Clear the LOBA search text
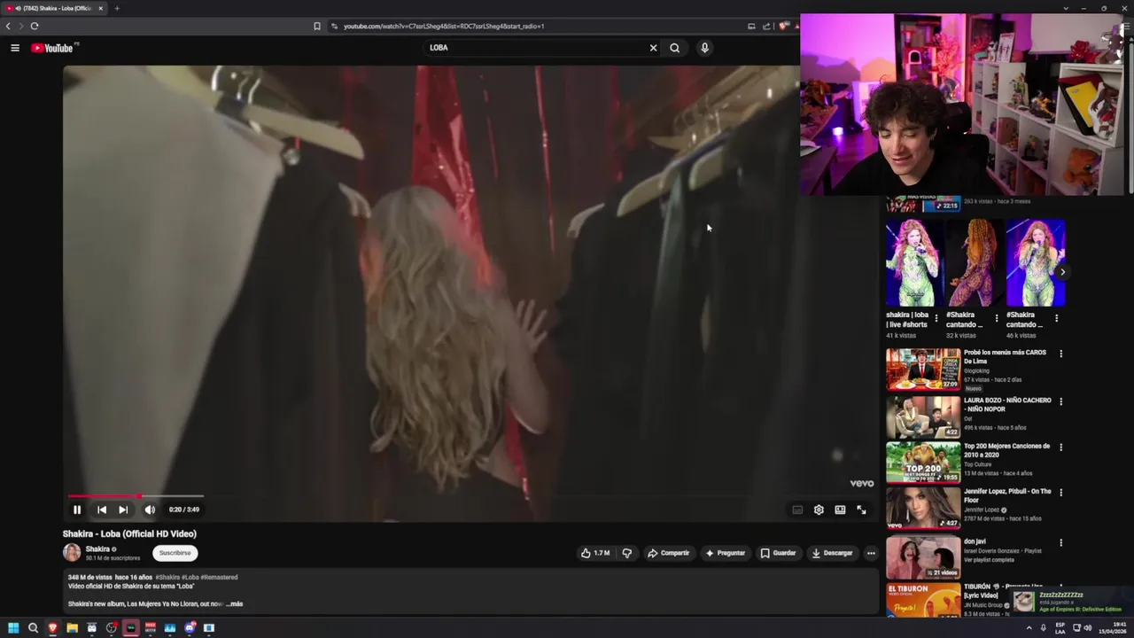 653,48
